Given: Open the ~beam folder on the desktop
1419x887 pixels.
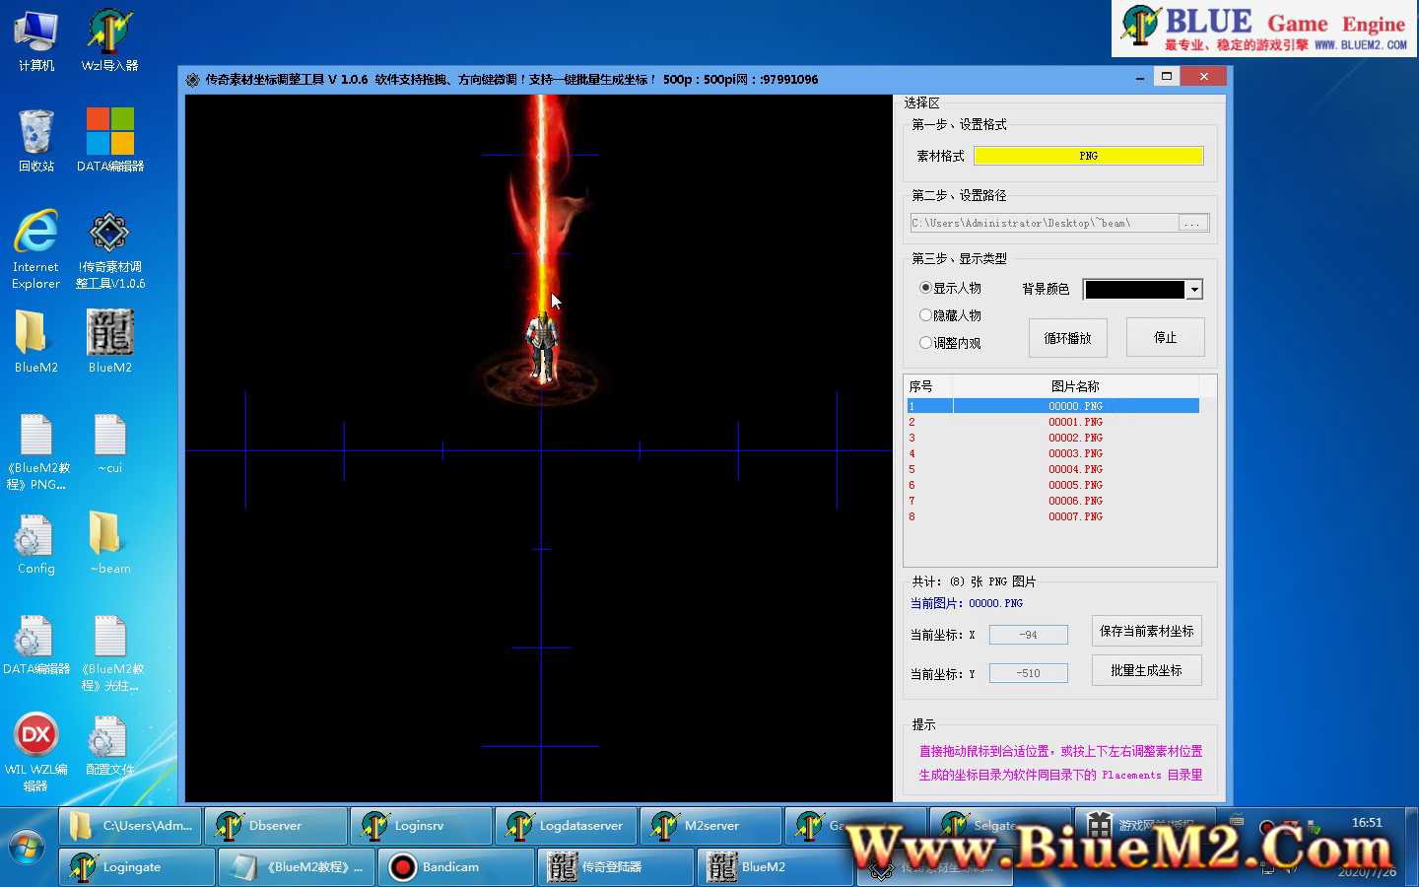Looking at the screenshot, I should point(109,543).
